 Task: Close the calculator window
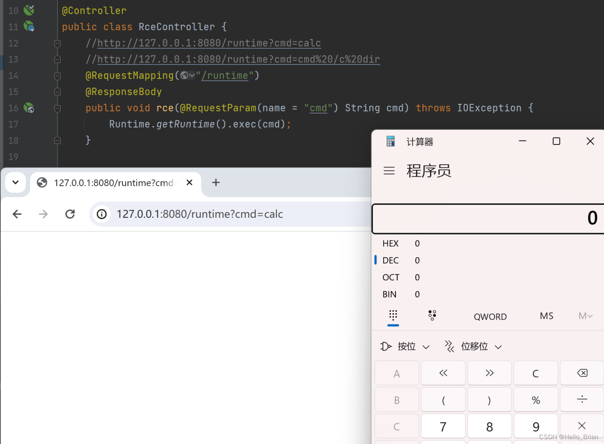(x=590, y=141)
